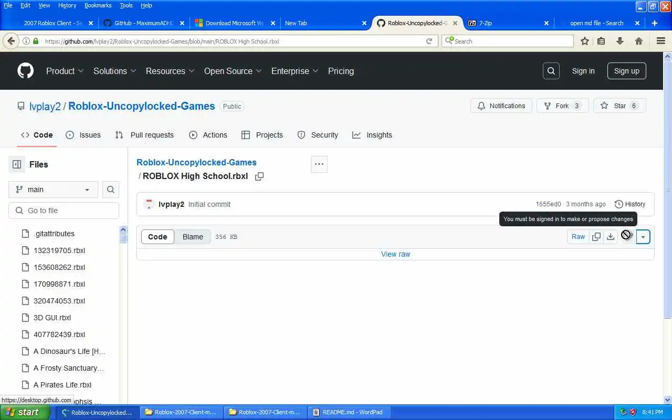The width and height of the screenshot is (672, 420).
Task: Click the Sign in link
Action: click(583, 71)
